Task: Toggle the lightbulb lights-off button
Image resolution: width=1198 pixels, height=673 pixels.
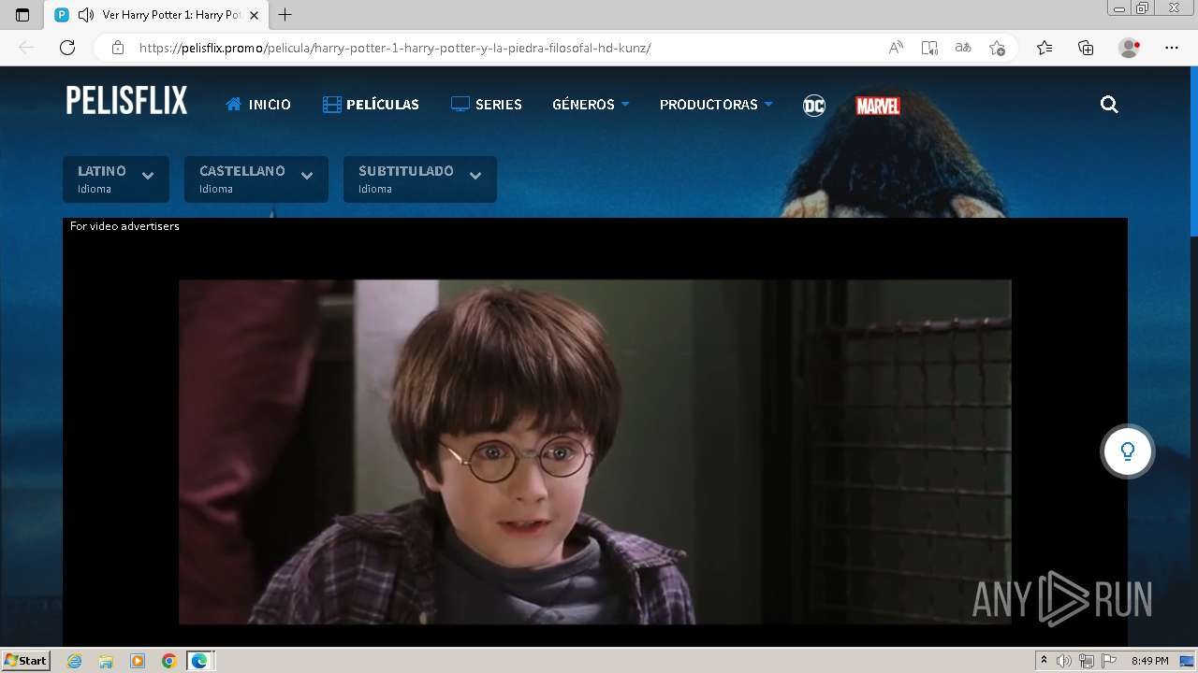Action: [x=1128, y=451]
